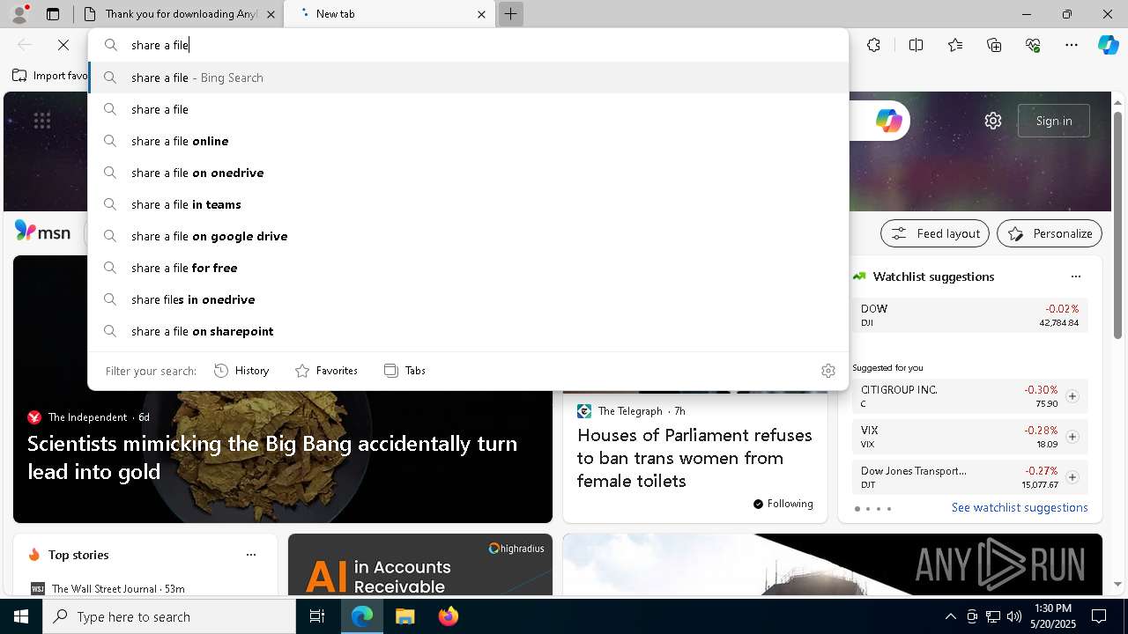1128x634 pixels.
Task: Select 'share files in onedrive' suggestion
Action: point(469,299)
